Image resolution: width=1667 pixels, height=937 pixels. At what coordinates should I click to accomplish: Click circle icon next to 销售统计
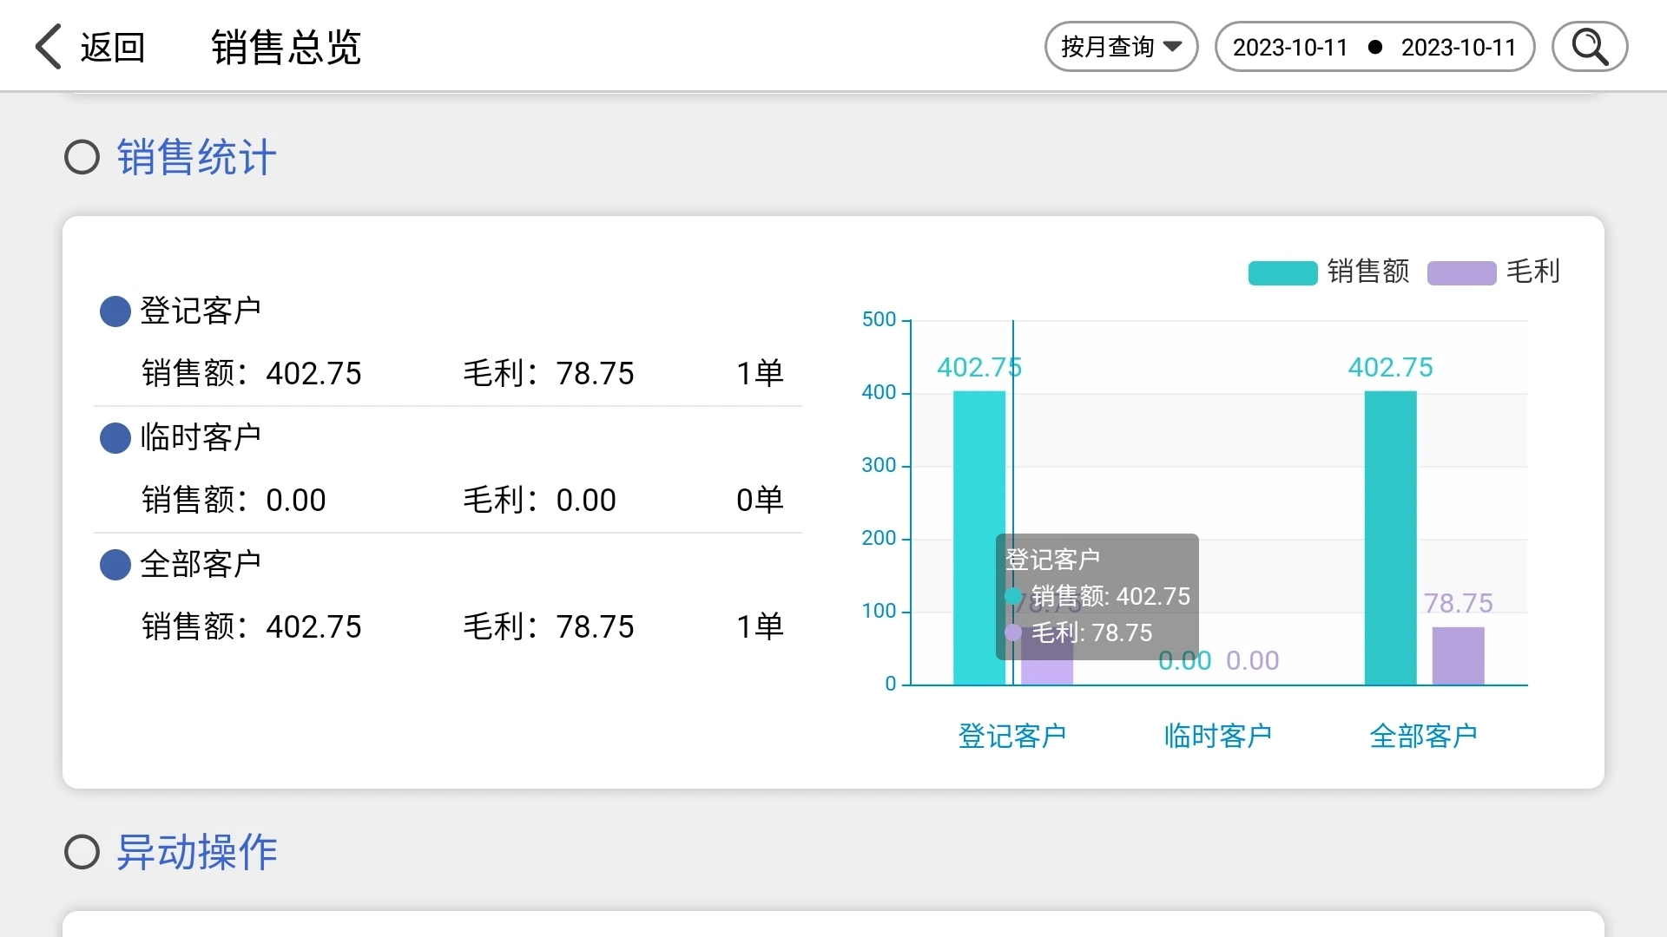[82, 157]
